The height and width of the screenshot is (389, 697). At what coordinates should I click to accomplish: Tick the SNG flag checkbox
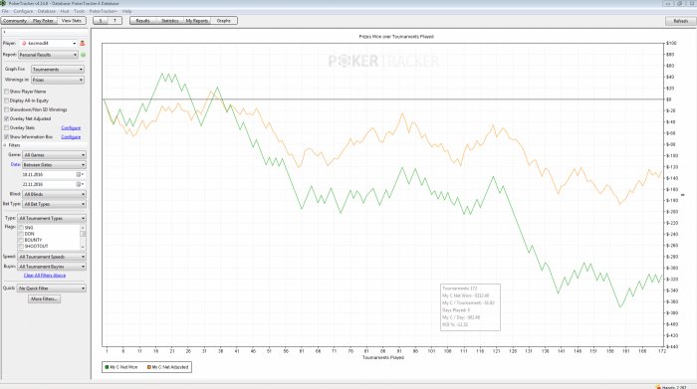pos(21,228)
